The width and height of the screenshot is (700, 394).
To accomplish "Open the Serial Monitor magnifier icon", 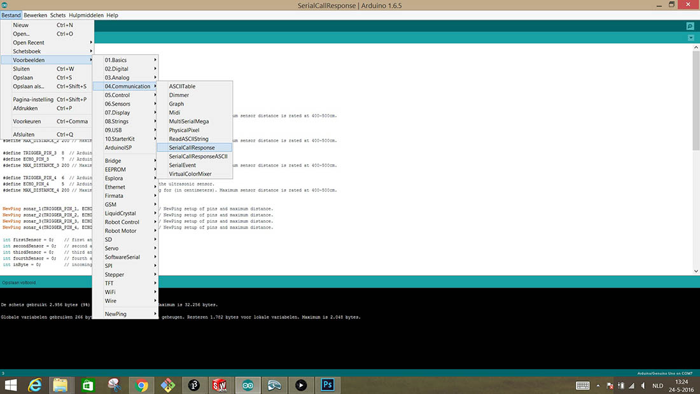I will [690, 26].
